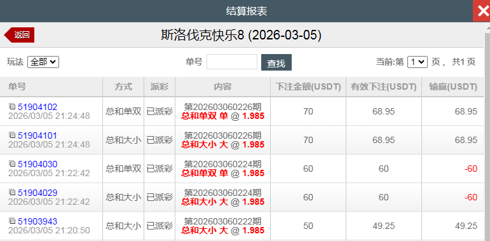Click the copy icon beside order 51904101
Screen dimensions: 490x241
[12, 135]
